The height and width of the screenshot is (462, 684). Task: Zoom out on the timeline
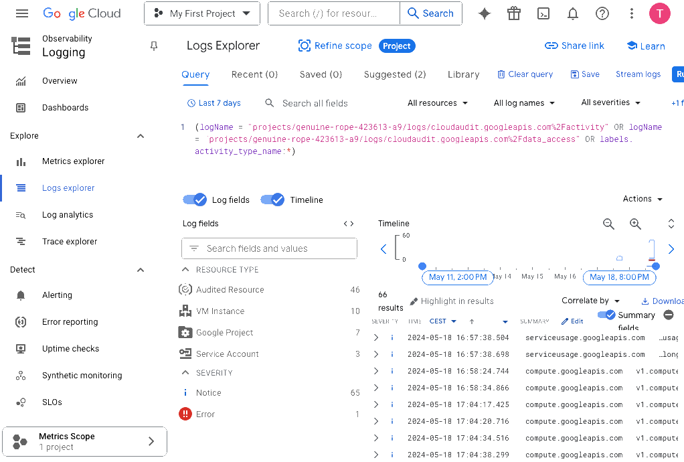tap(608, 224)
